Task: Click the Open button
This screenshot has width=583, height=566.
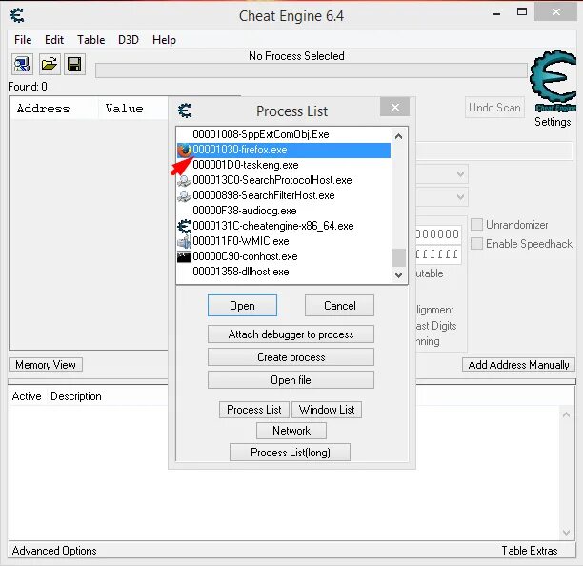Action: click(242, 306)
